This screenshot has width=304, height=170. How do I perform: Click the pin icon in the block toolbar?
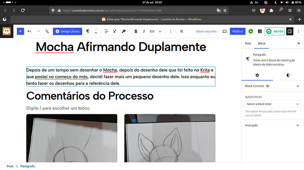[124, 31]
